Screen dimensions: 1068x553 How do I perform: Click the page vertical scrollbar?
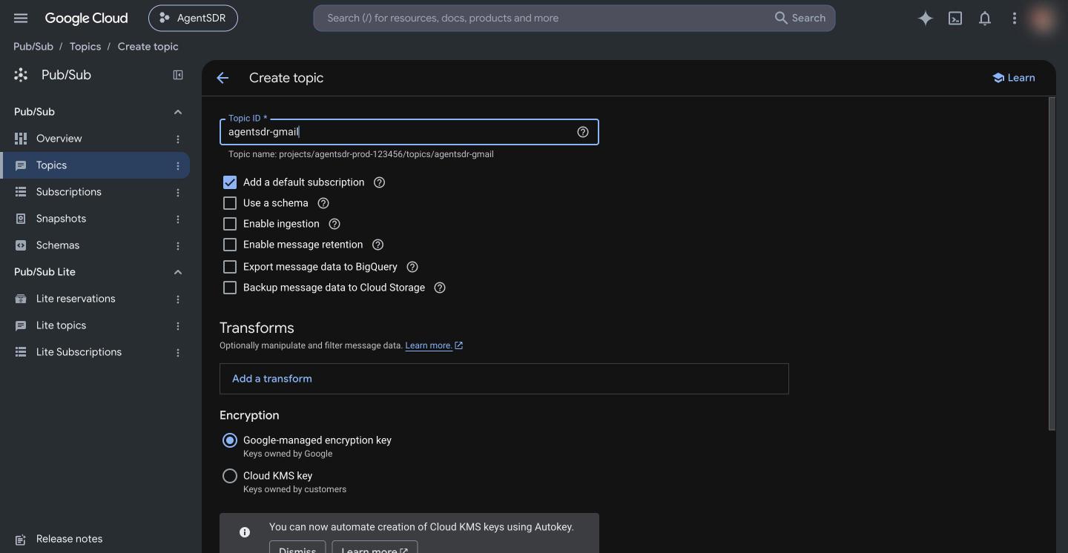[x=1052, y=263]
